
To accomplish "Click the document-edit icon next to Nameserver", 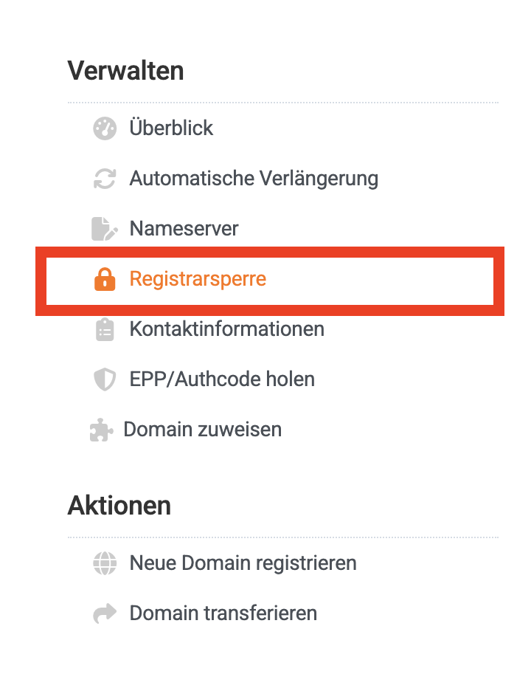I will tap(105, 229).
